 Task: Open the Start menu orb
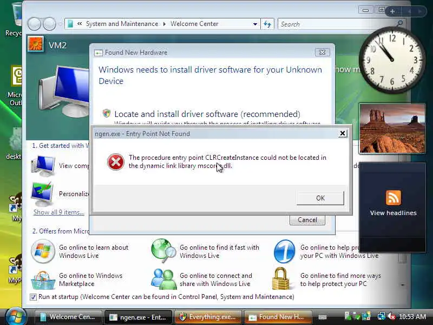point(16,316)
